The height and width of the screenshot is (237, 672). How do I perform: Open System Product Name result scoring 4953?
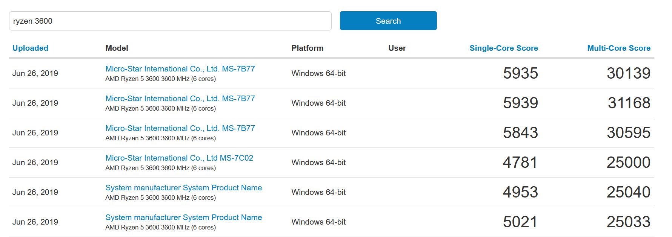pyautogui.click(x=183, y=188)
